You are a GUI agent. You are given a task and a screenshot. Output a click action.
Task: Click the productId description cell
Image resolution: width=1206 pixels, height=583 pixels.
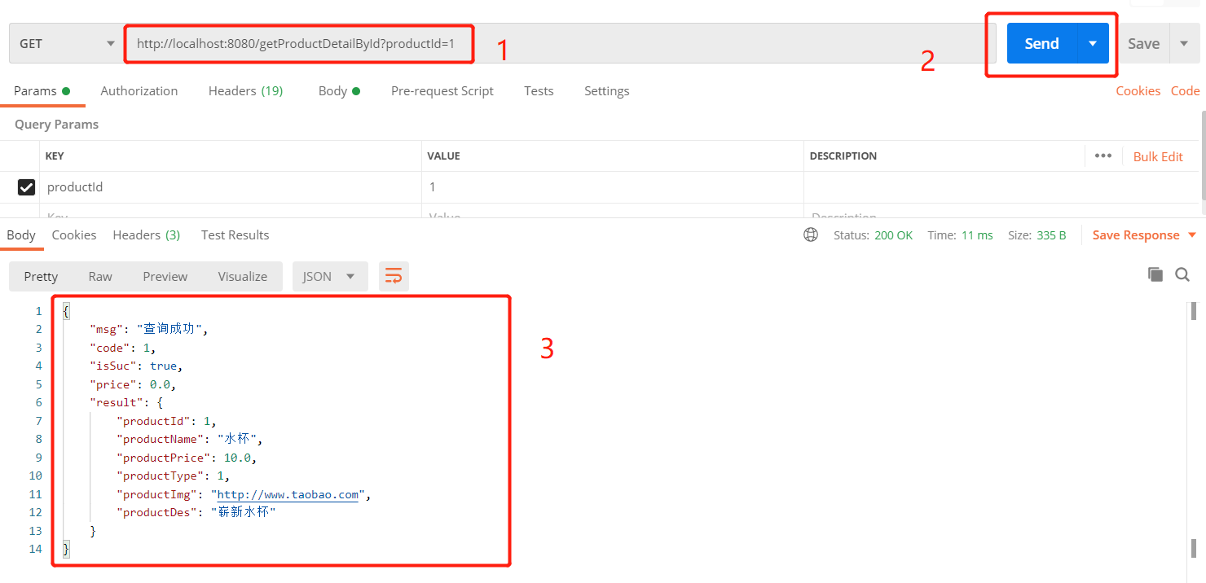point(1001,187)
